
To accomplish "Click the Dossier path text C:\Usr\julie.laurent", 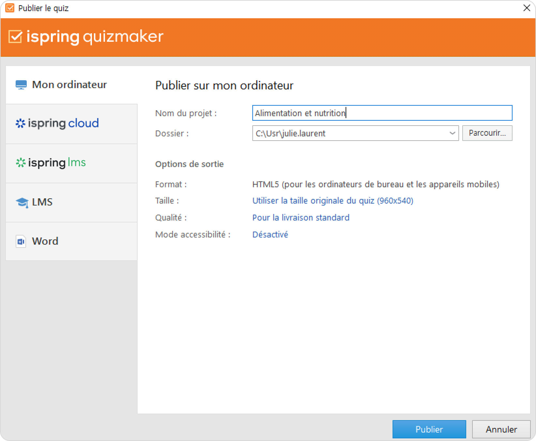I will pos(290,133).
